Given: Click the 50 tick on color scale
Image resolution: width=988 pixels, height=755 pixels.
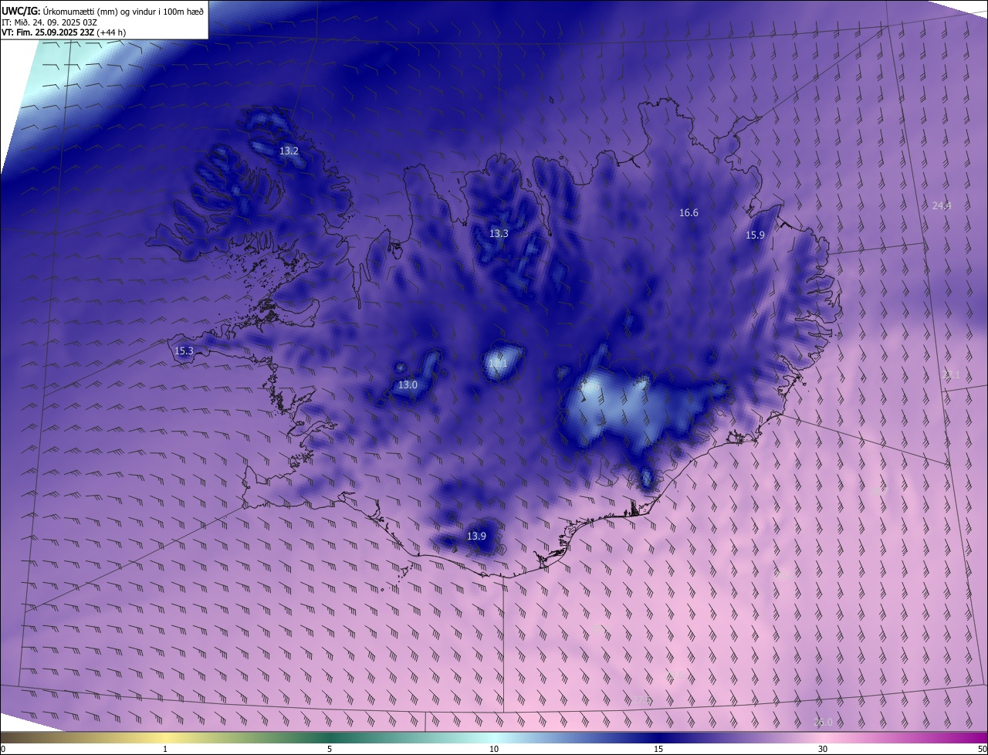Looking at the screenshot, I should (982, 749).
